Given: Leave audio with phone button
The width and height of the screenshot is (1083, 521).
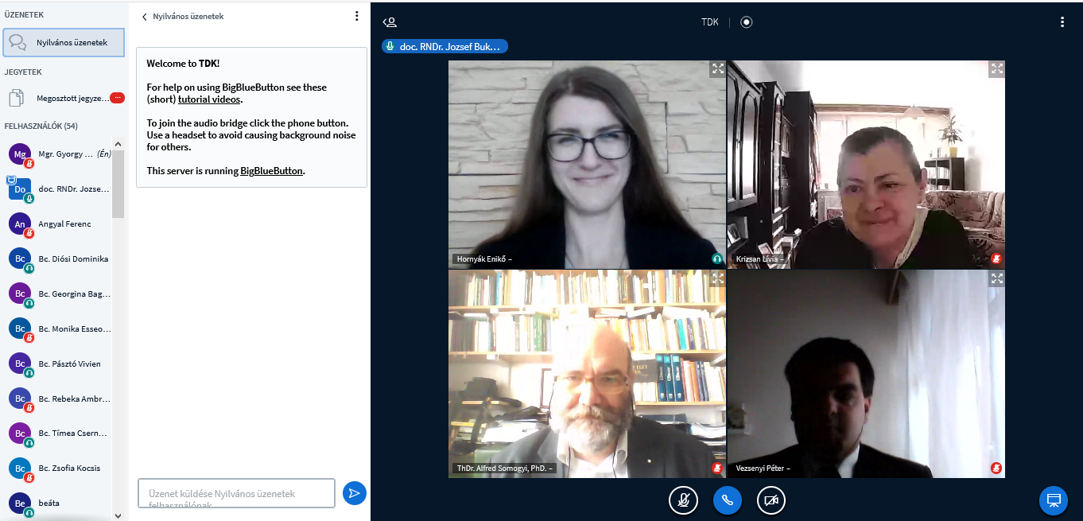Looking at the screenshot, I should click(x=727, y=500).
